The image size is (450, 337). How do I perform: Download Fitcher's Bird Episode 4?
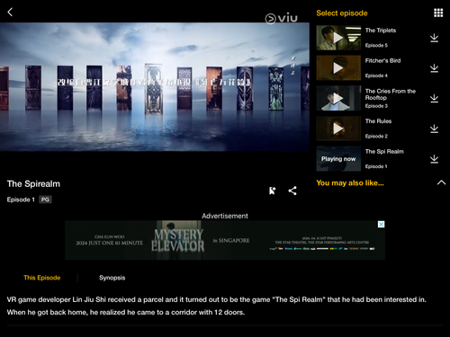434,68
